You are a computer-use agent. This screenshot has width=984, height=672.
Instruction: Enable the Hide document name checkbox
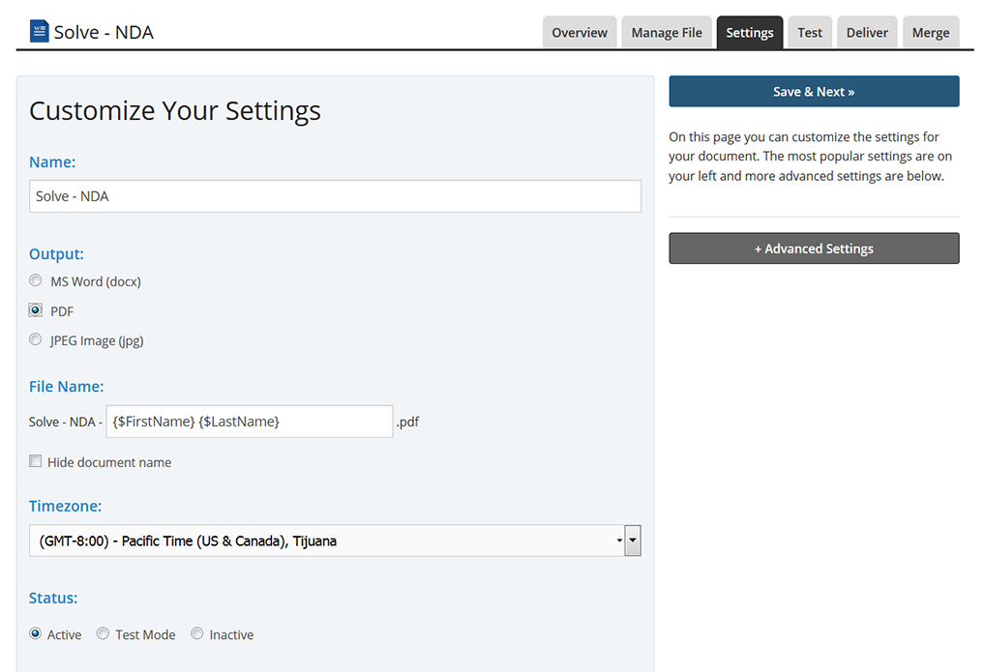click(x=36, y=462)
